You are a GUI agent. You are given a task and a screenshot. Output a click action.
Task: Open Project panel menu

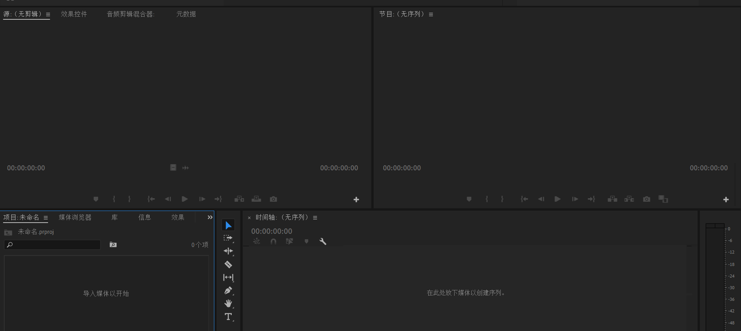point(46,218)
